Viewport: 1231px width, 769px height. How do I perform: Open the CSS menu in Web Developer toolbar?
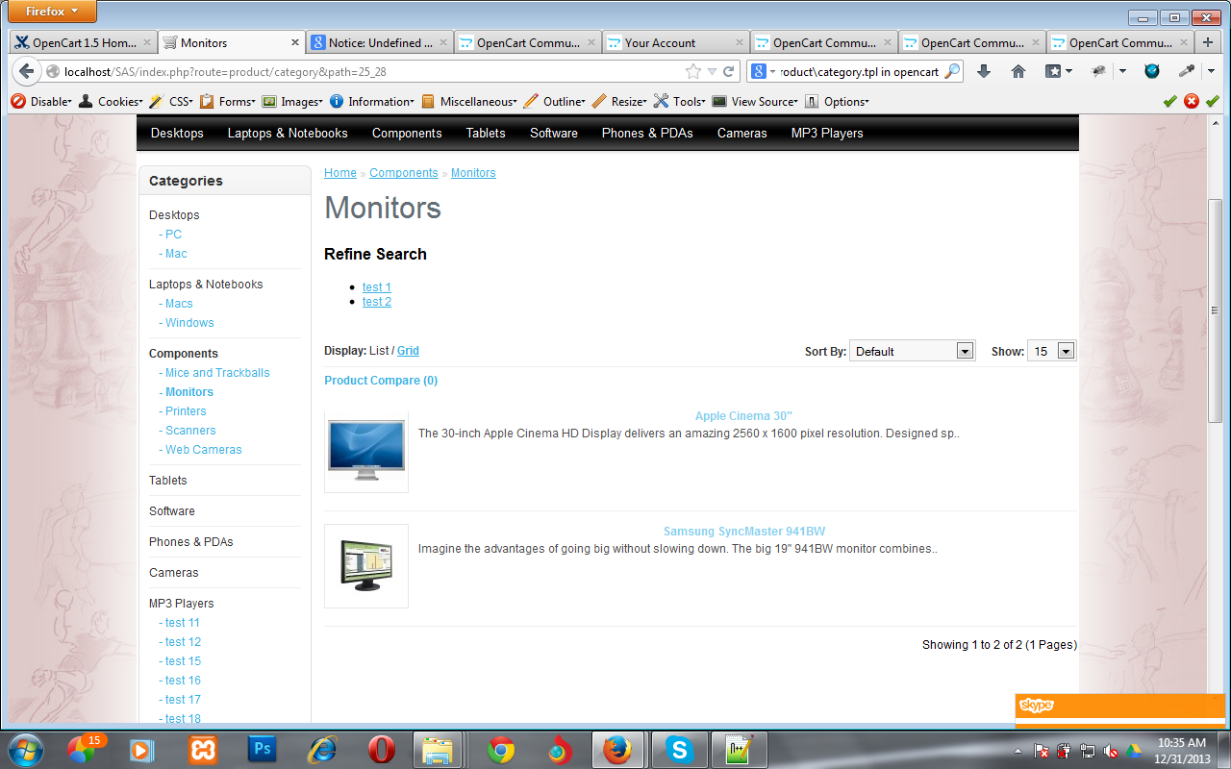[x=171, y=101]
